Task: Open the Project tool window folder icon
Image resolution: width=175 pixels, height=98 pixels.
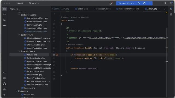Action: (x=4, y=9)
